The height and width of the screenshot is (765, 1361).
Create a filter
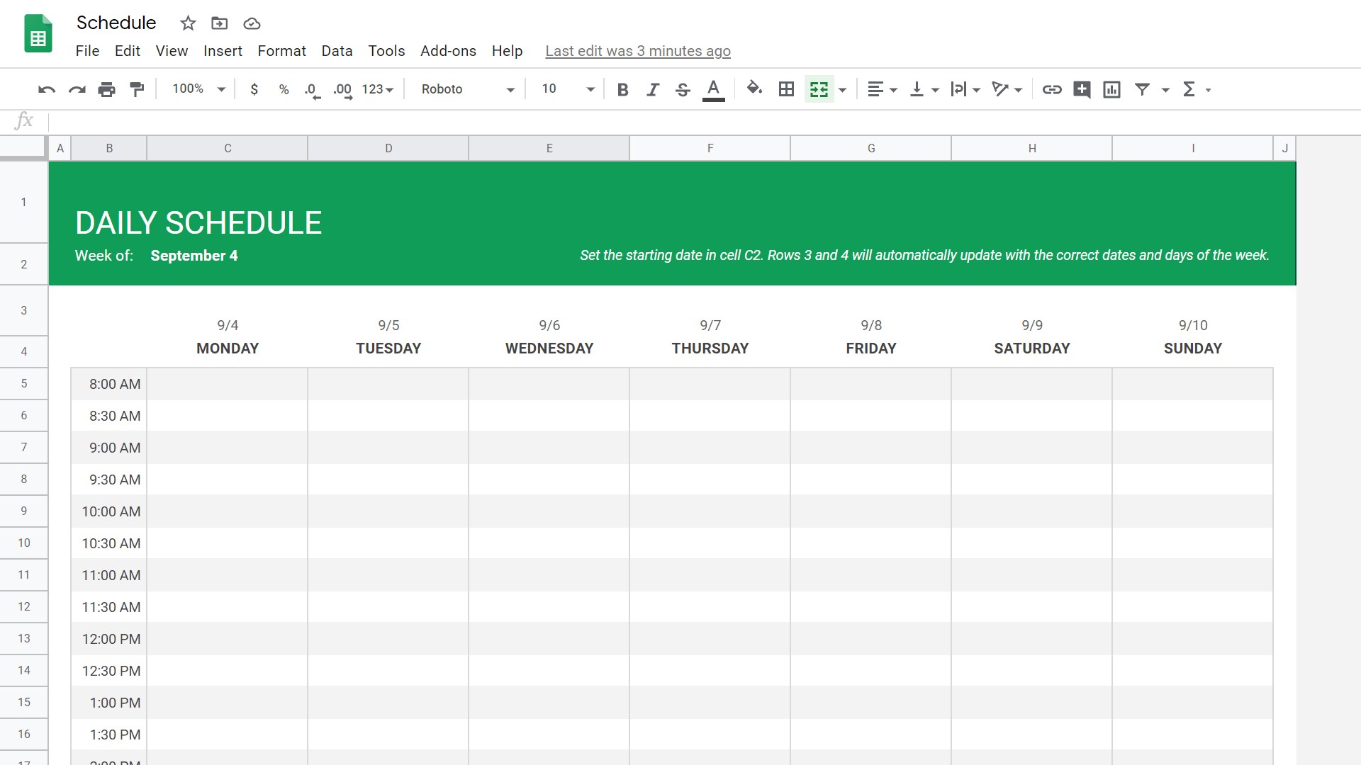(1142, 89)
